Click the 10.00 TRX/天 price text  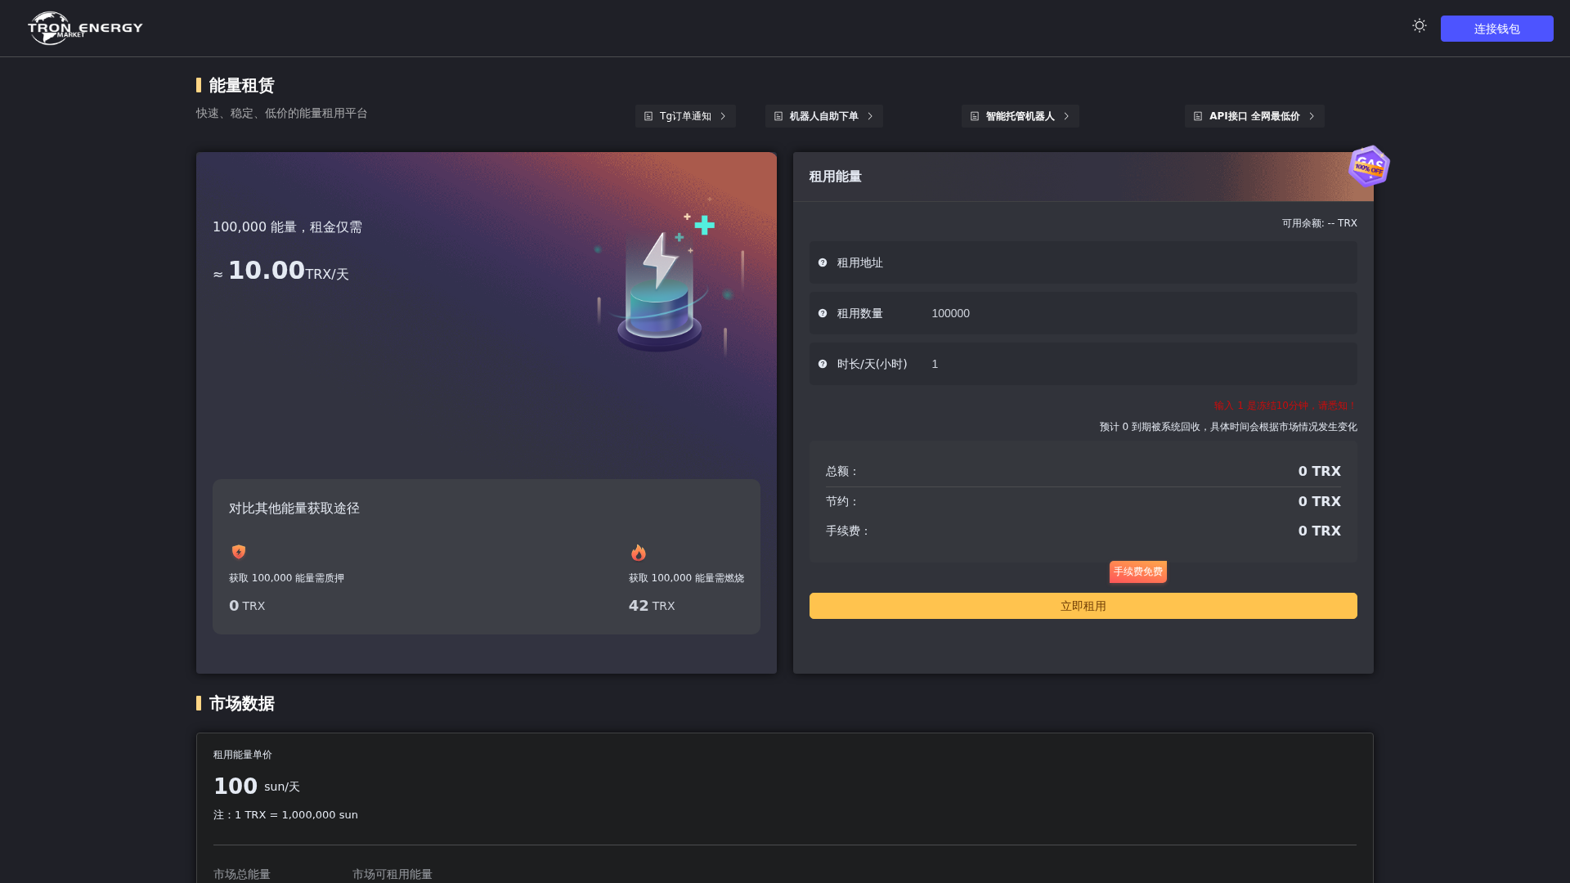tap(281, 271)
